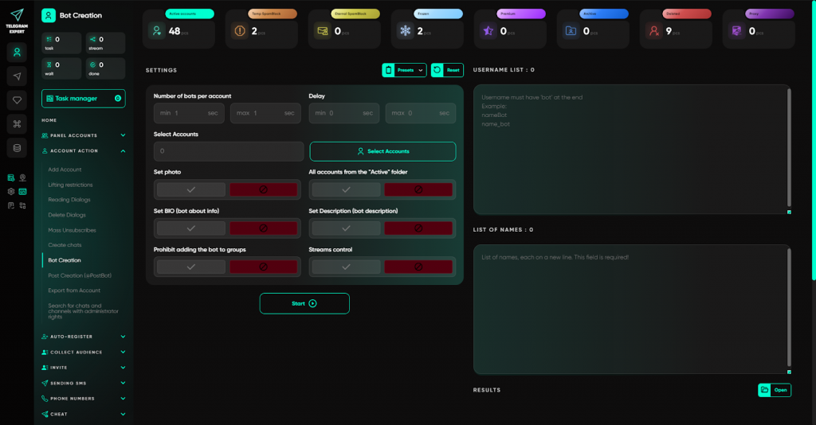
Task: Click the Premium star icon
Action: [x=488, y=31]
